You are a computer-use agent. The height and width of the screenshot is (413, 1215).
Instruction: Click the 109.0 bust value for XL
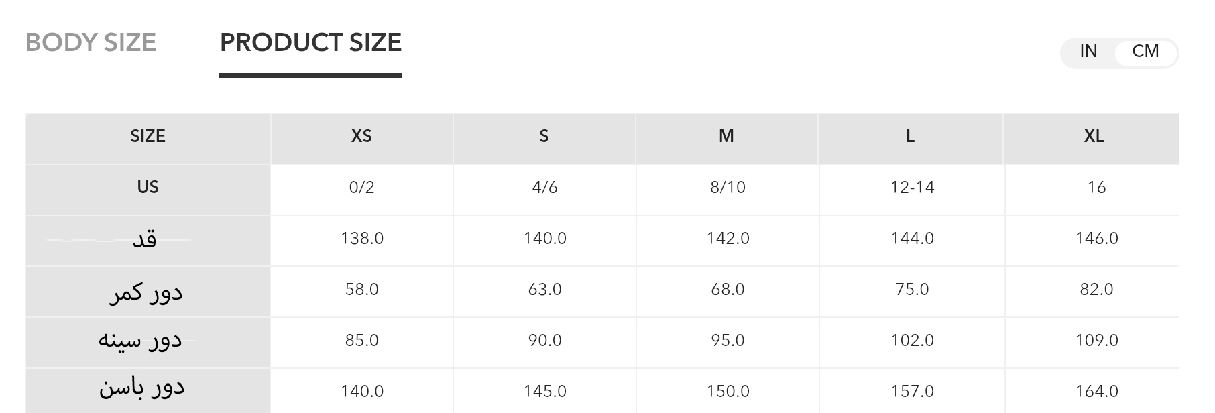pyautogui.click(x=1096, y=341)
